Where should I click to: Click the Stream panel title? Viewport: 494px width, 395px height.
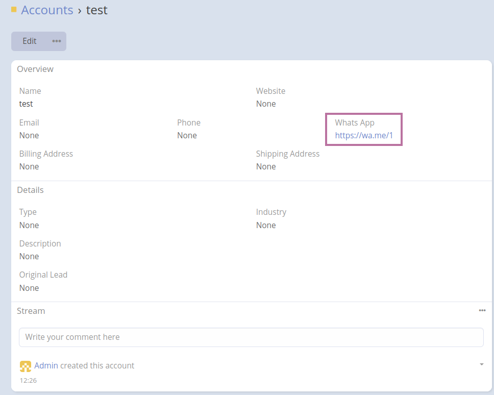point(31,311)
